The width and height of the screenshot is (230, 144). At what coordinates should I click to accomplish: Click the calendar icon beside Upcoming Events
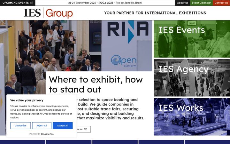[x=32, y=3]
